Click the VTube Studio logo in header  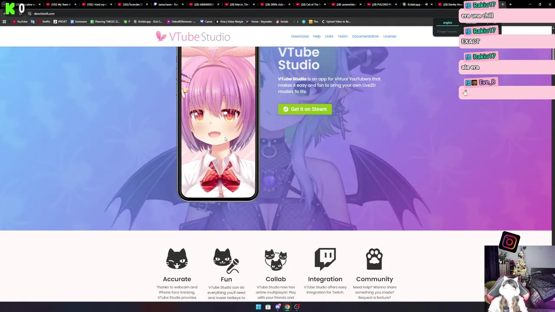(x=193, y=36)
